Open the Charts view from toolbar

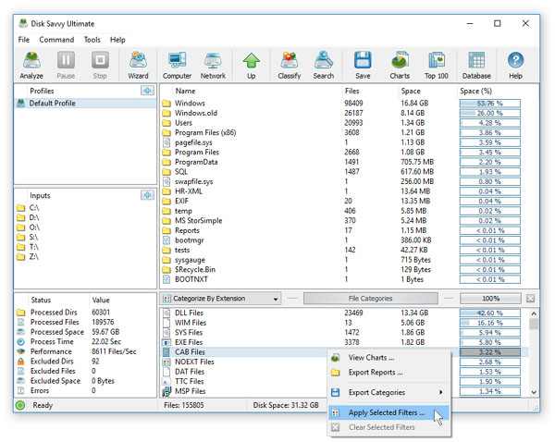400,64
